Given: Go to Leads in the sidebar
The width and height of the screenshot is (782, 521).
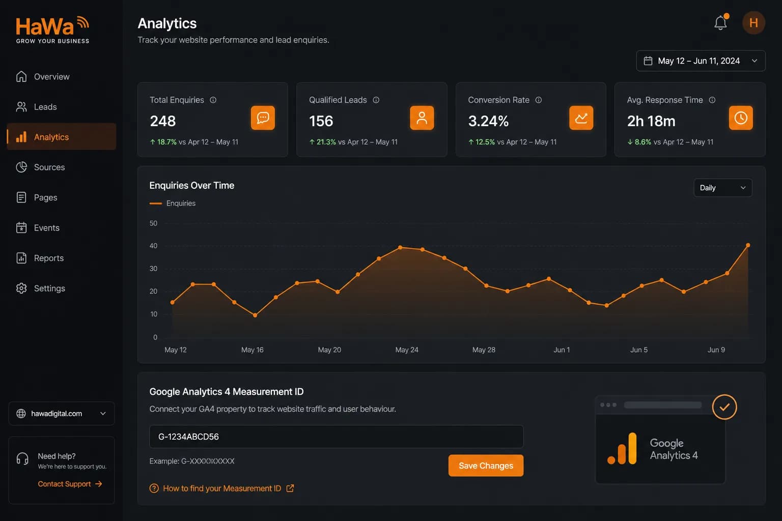Looking at the screenshot, I should click(62, 107).
